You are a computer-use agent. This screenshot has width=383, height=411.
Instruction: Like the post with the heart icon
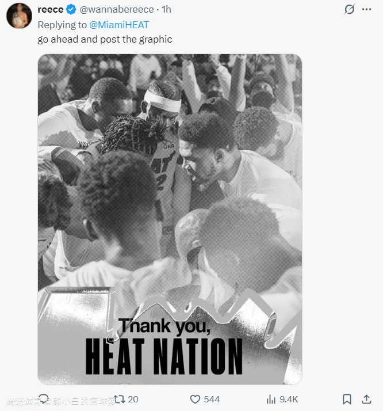point(195,399)
